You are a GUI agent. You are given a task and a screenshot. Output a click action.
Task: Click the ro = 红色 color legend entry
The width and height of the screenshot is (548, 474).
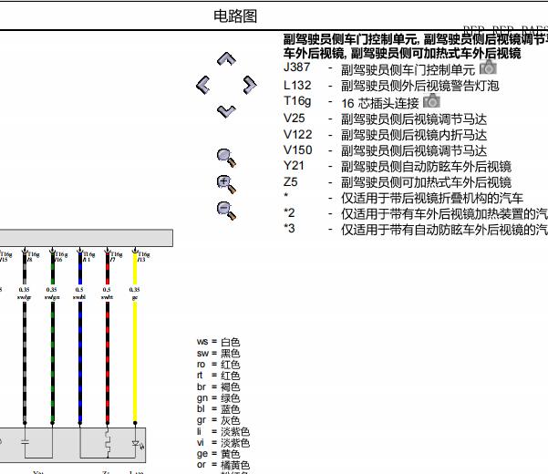(218, 365)
